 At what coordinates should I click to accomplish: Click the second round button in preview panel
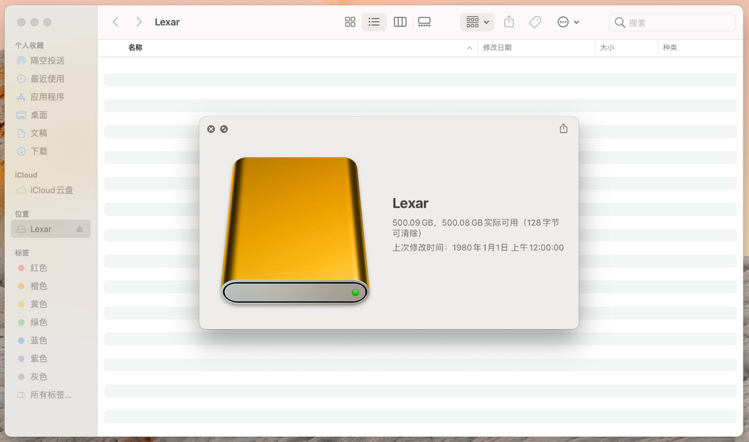coord(224,129)
